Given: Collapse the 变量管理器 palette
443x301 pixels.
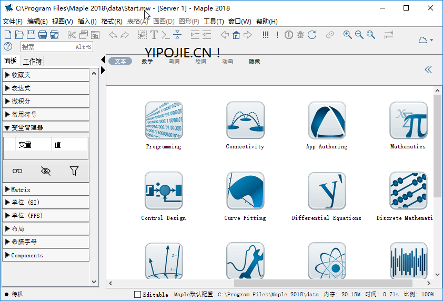Looking at the screenshot, I should click(46, 127).
